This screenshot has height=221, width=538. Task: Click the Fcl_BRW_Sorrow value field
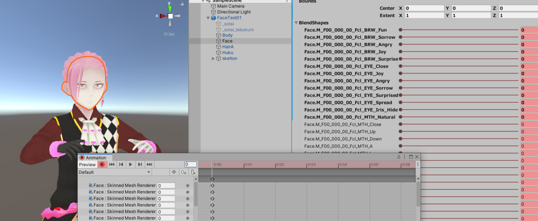pos(529,37)
